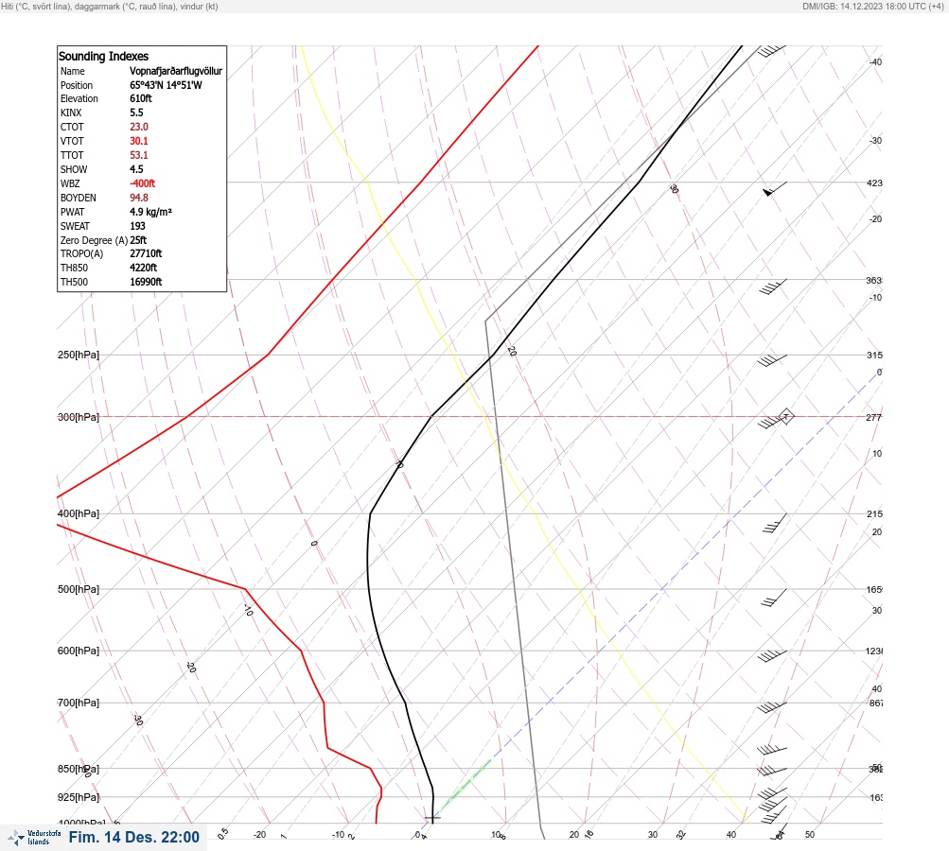Click the SHOW value 4.5
Screen dimensions: 949x851
[137, 169]
